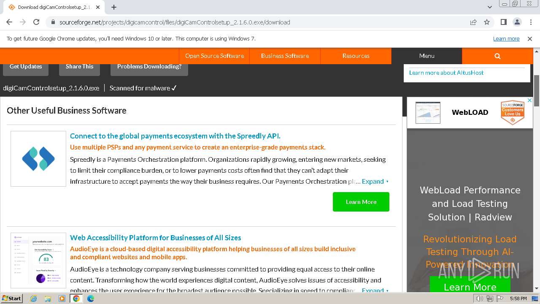
Task: Open Web Accessibility Platform headline link
Action: (156, 238)
